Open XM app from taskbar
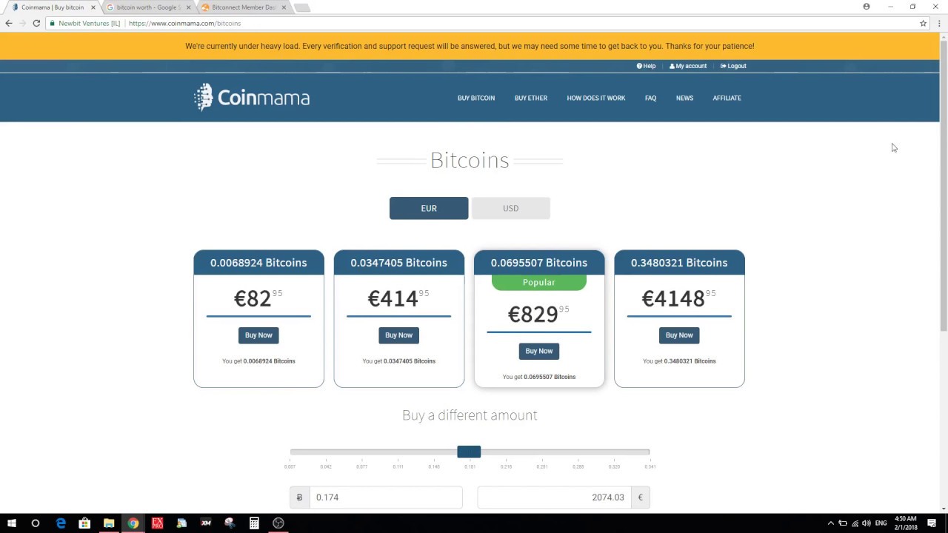This screenshot has width=948, height=533. point(206,523)
